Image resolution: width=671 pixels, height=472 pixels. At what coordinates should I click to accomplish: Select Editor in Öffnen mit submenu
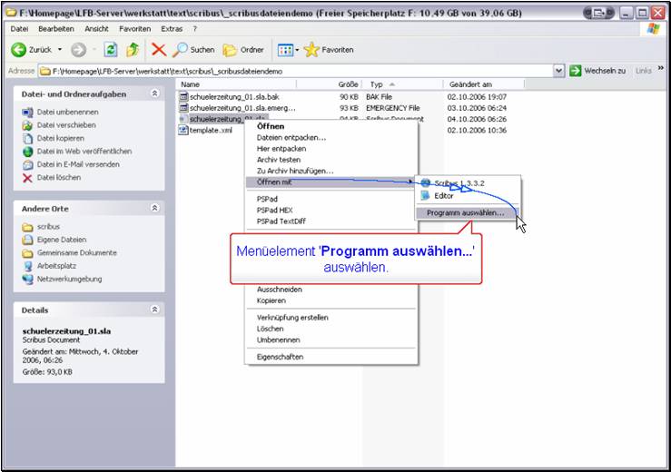pos(468,195)
